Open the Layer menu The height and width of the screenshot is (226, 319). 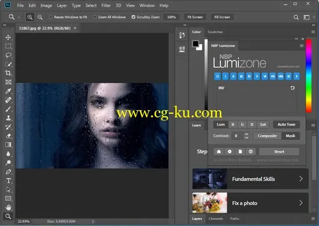pyautogui.click(x=62, y=6)
